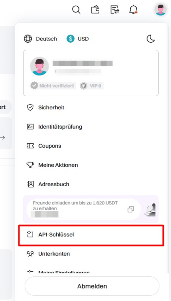Click the profile avatar in top corner
Viewport: 171px width, 301px height.
[x=161, y=9]
